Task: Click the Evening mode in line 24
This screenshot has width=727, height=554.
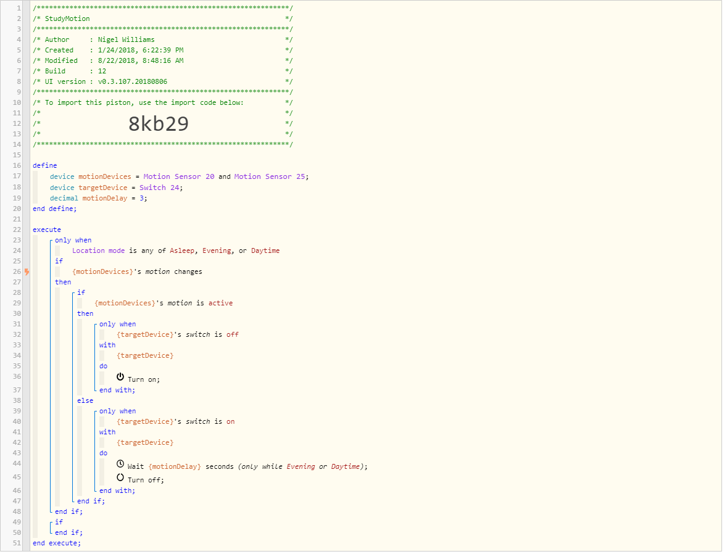Action: 217,251
